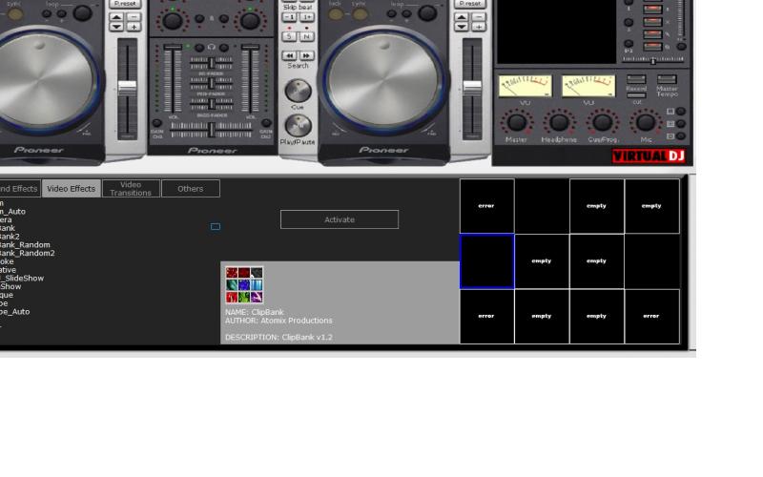The image size is (763, 477).
Task: Click left deck minus button
Action: pyautogui.click(x=134, y=17)
